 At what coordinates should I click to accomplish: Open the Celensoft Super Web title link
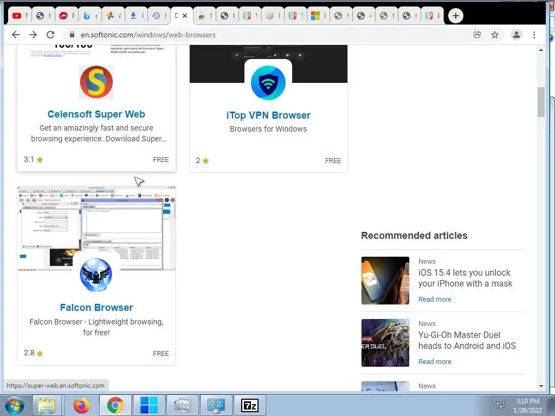tap(96, 114)
